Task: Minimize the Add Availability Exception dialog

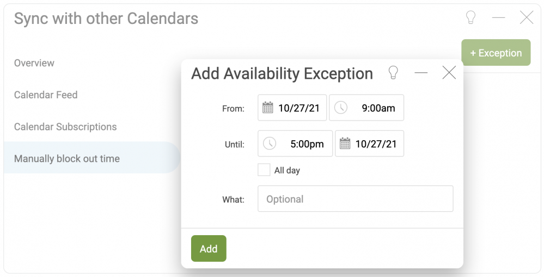Action: point(421,73)
